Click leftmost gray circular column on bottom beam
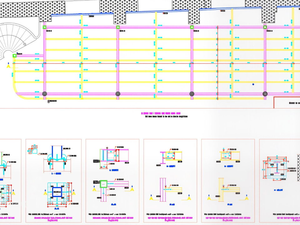300x225 pixels. point(44,94)
